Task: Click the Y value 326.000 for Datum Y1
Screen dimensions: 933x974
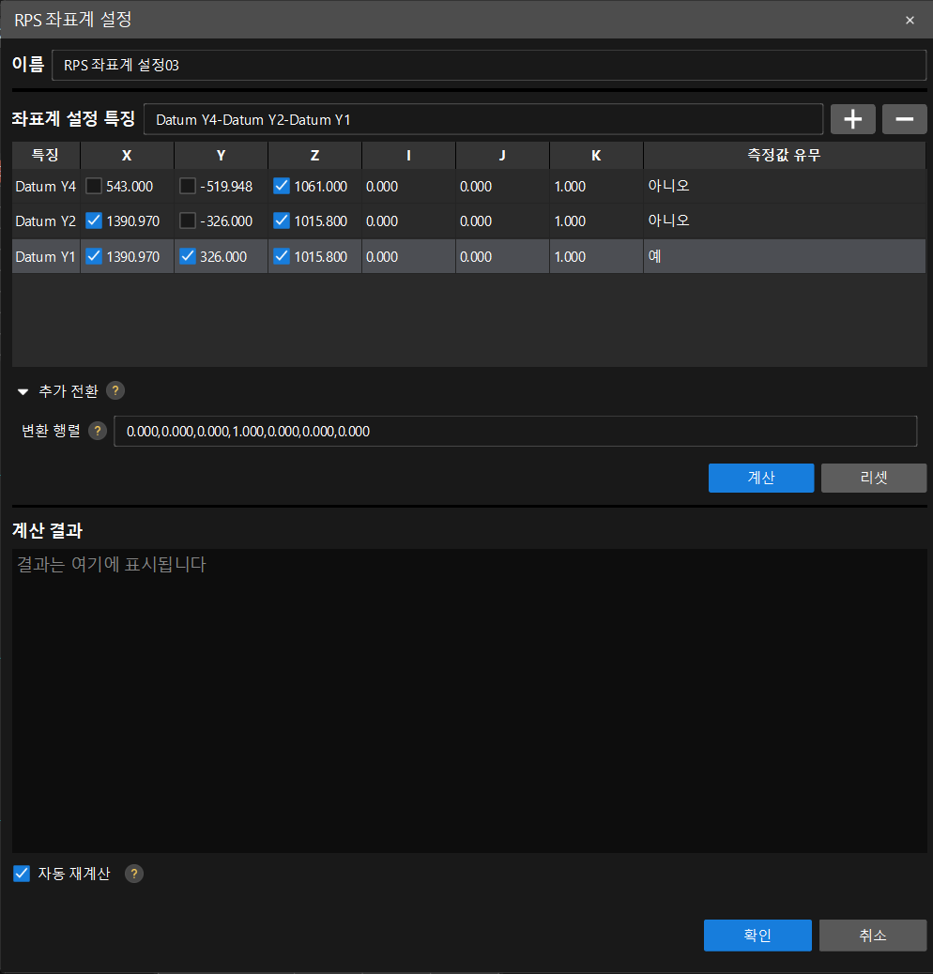Action: 223,256
